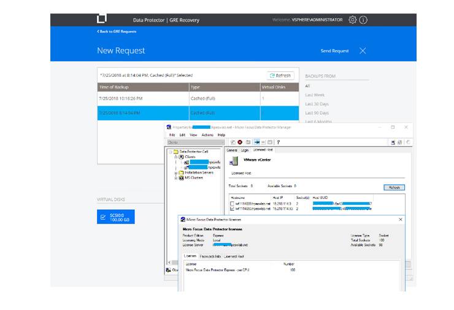
Task: Click the licenses dialog title icon
Action: [x=183, y=220]
